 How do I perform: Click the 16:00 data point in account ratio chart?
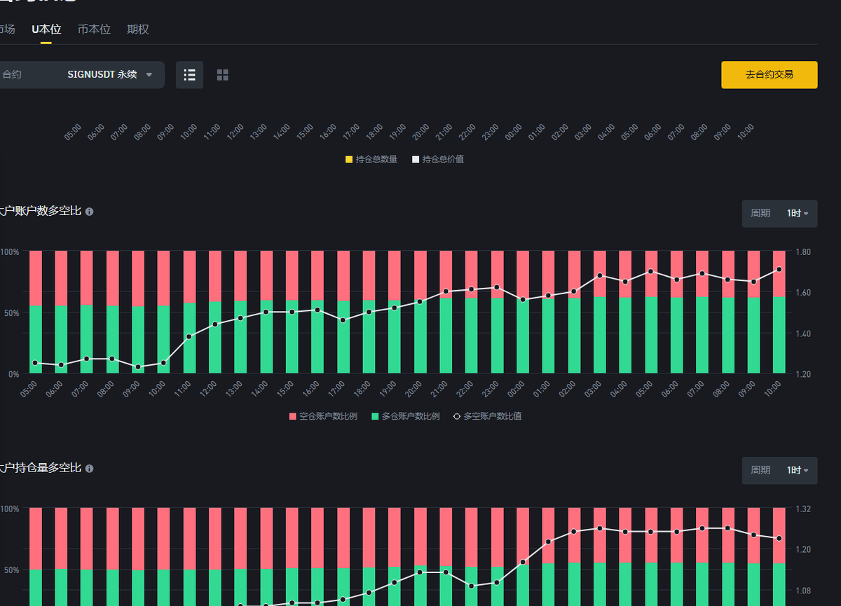tap(317, 310)
